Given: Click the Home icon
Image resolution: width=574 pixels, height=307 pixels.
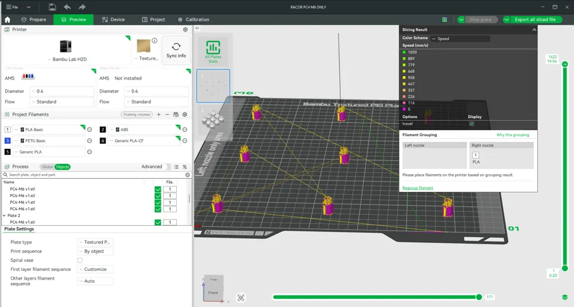Looking at the screenshot, I should coord(7,19).
